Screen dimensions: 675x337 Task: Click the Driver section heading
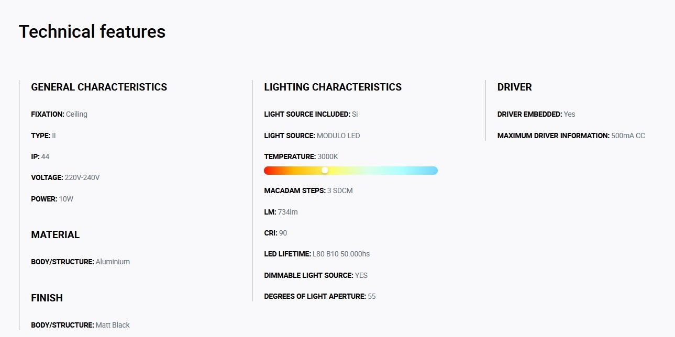tap(514, 87)
